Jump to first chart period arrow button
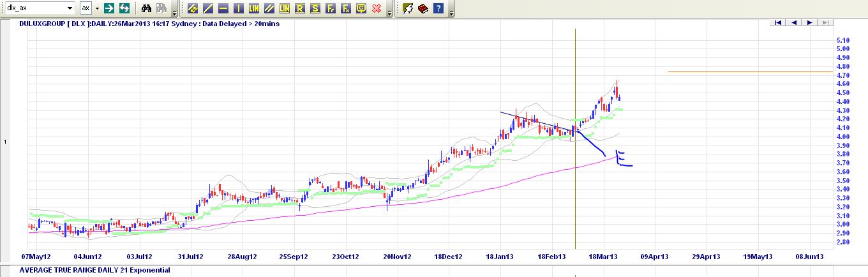The width and height of the screenshot is (868, 277). pyautogui.click(x=778, y=22)
